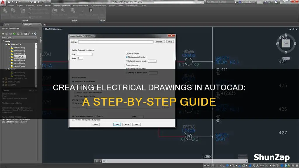Click the Setup button in the dialog
This screenshot has height=168, width=299.
[170, 42]
